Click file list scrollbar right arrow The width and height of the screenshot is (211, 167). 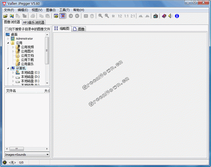click(x=47, y=149)
